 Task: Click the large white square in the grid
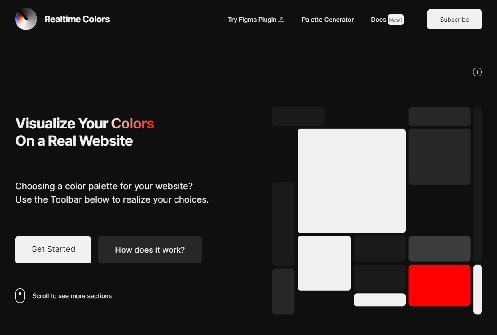click(351, 181)
